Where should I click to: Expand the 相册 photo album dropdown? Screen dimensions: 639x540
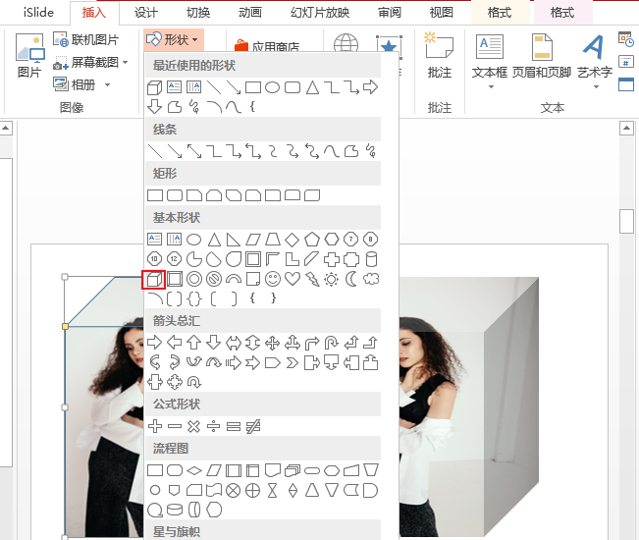tap(107, 84)
